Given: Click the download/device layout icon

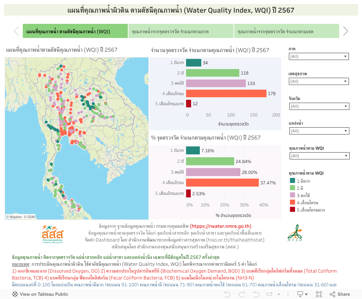Looking at the screenshot, I should pyautogui.click(x=300, y=294).
